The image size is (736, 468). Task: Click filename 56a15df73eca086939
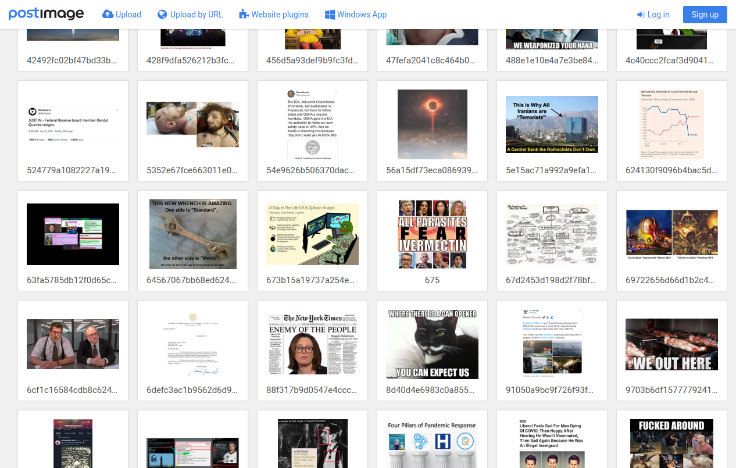(x=432, y=170)
